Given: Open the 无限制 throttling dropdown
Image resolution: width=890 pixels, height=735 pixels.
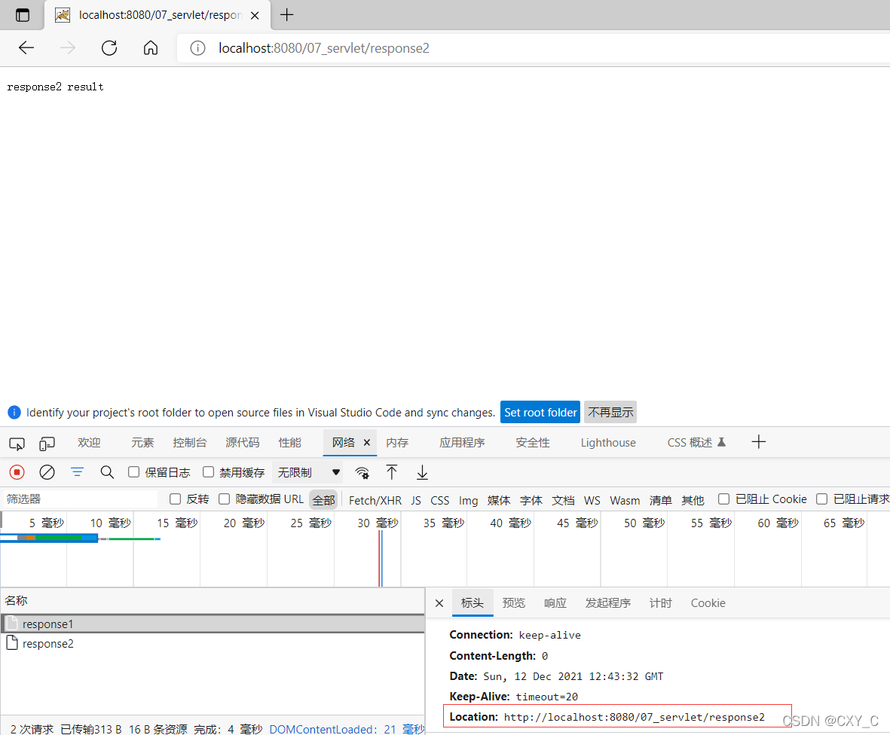Looking at the screenshot, I should 309,472.
